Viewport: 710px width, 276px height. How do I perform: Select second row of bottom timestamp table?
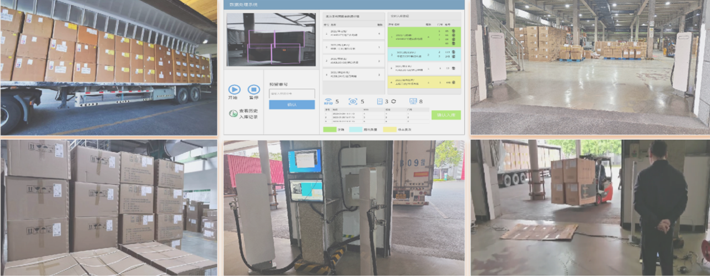click(x=376, y=117)
